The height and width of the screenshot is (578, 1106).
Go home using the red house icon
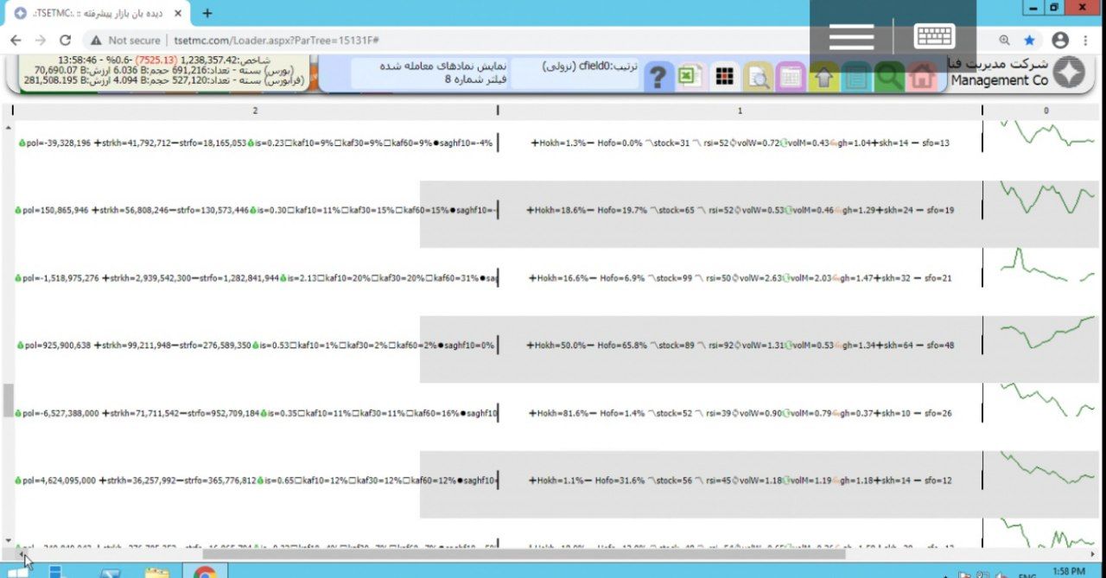pyautogui.click(x=921, y=77)
